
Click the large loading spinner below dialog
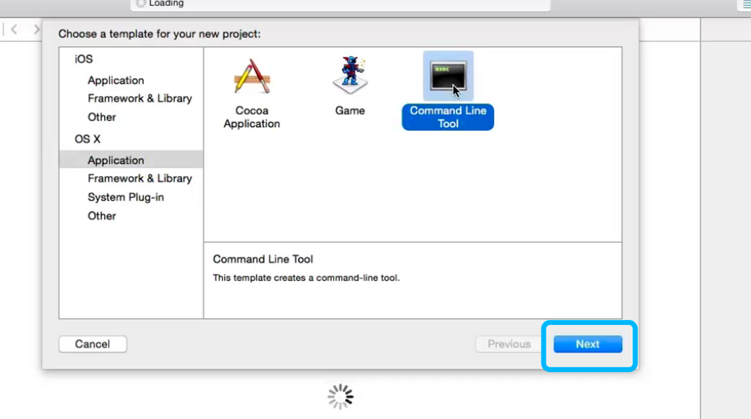click(x=341, y=396)
